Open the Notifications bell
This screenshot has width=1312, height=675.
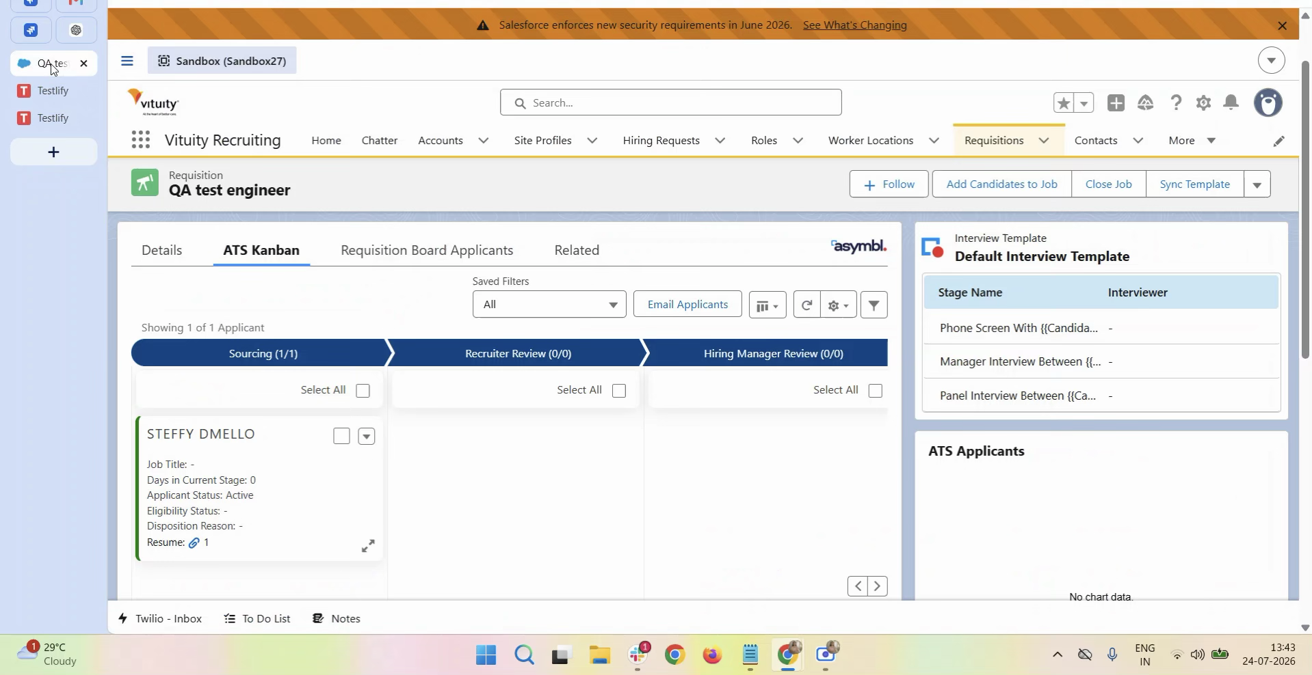coord(1231,102)
